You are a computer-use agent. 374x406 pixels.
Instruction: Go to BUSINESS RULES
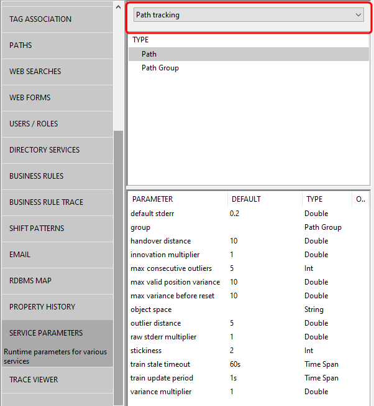point(57,176)
